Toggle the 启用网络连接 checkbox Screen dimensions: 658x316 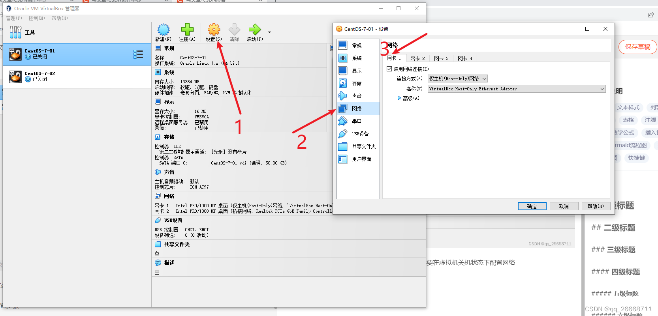tap(389, 69)
